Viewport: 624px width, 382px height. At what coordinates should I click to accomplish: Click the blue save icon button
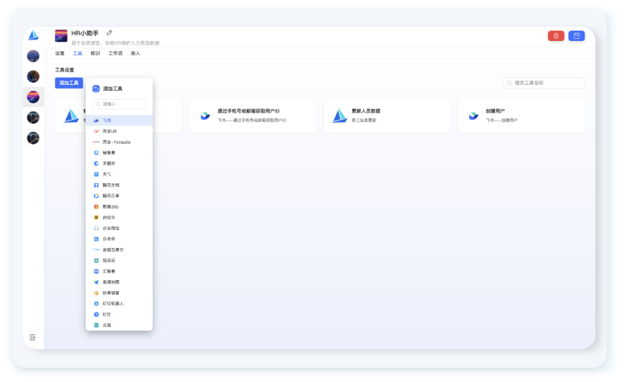(x=576, y=36)
